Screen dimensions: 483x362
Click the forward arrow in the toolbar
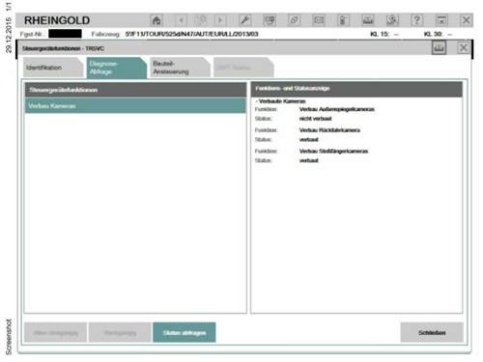(220, 20)
